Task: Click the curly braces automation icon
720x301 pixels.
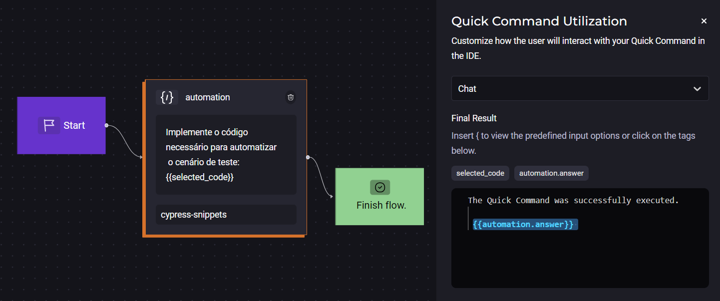Action: (x=167, y=97)
